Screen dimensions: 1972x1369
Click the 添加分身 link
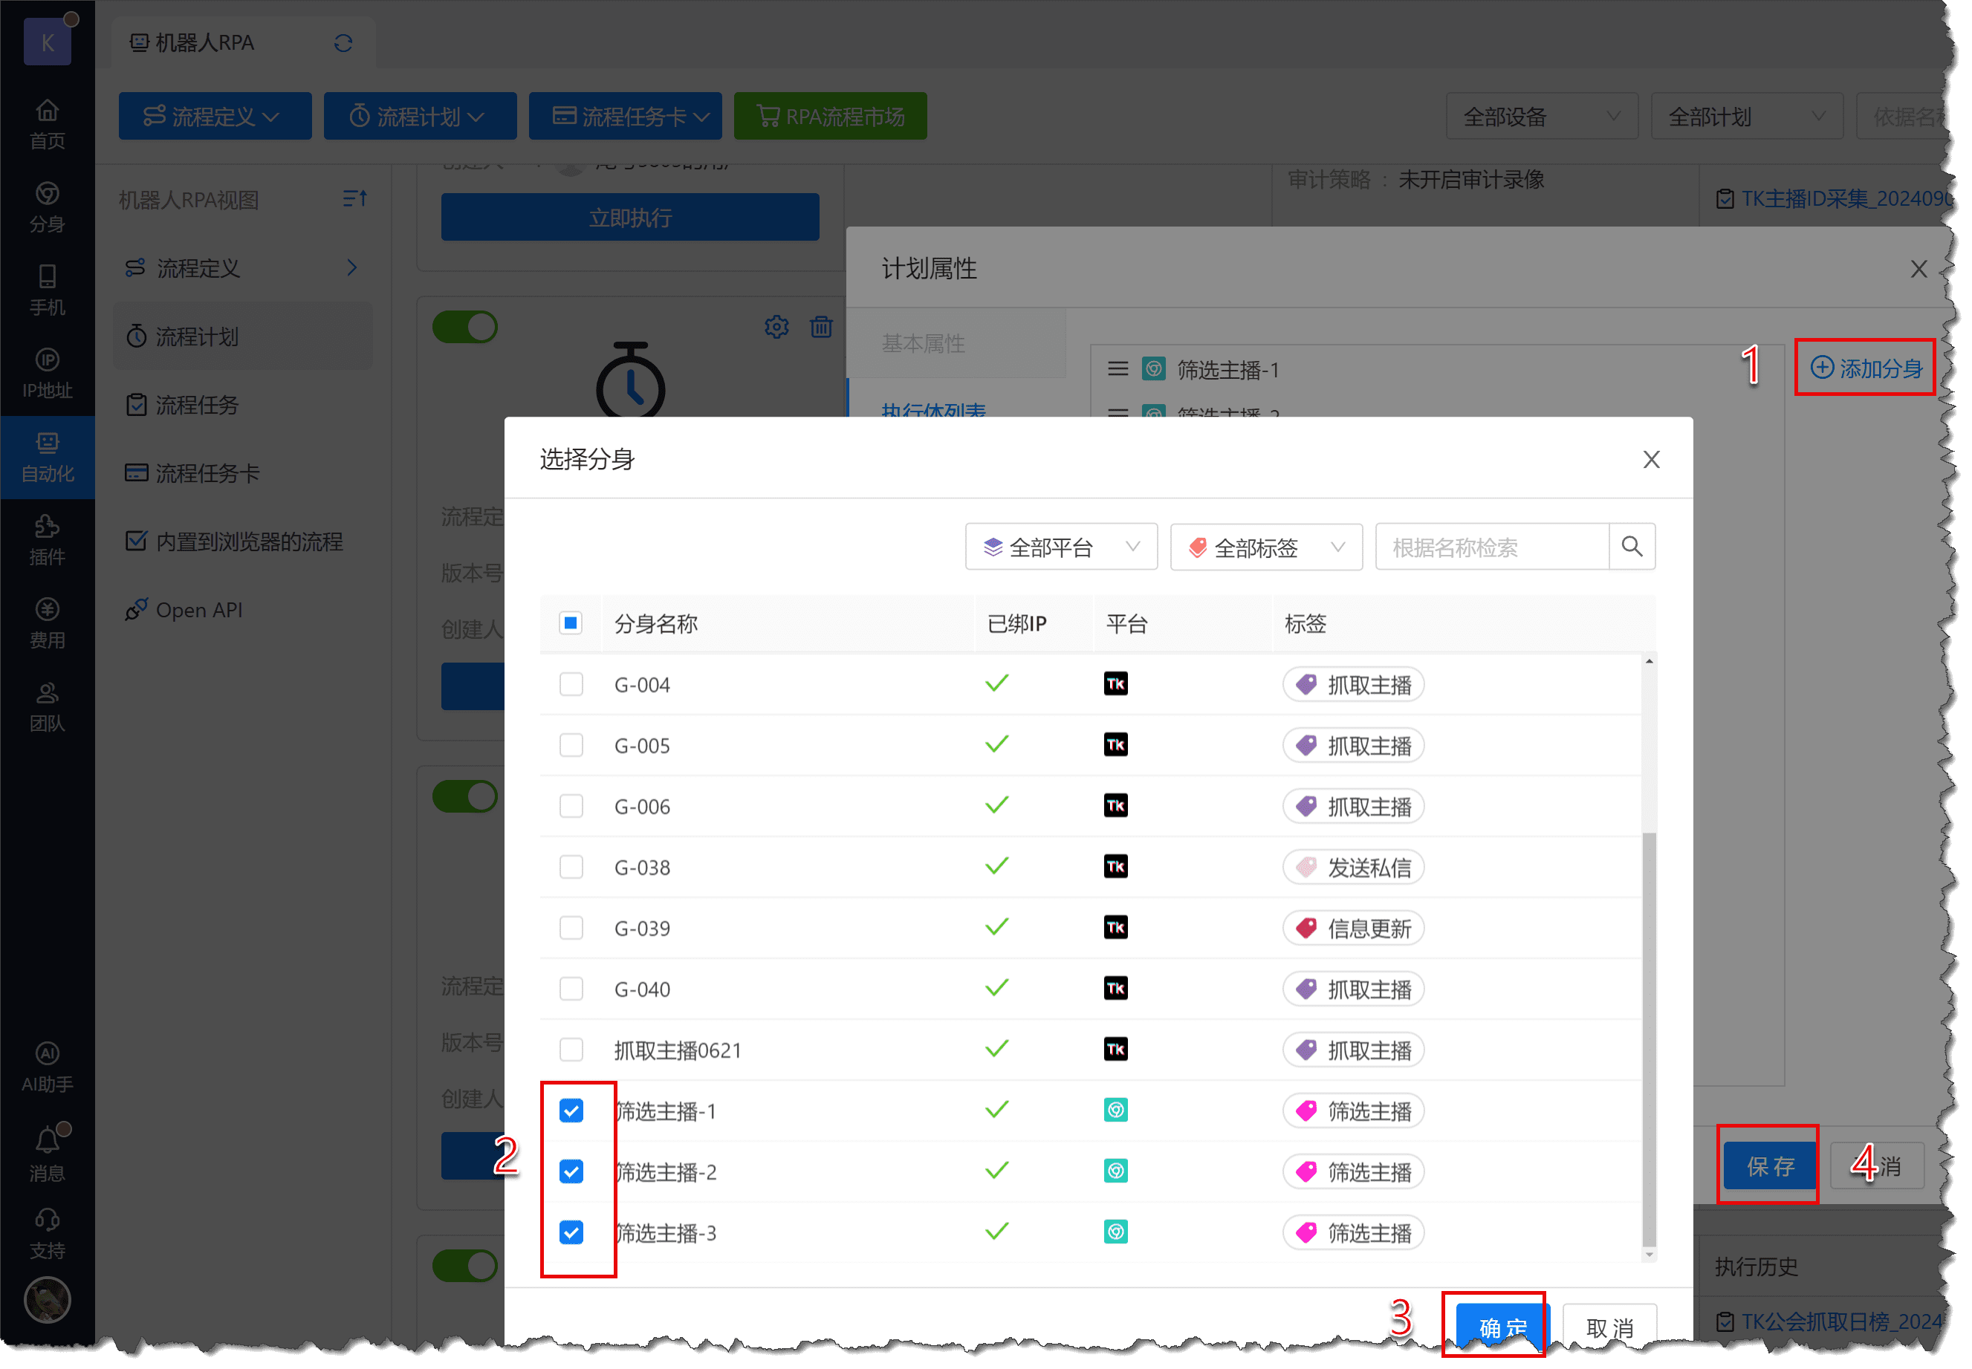[x=1866, y=368]
